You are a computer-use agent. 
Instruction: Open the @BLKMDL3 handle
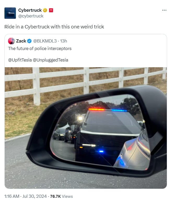click(x=45, y=41)
